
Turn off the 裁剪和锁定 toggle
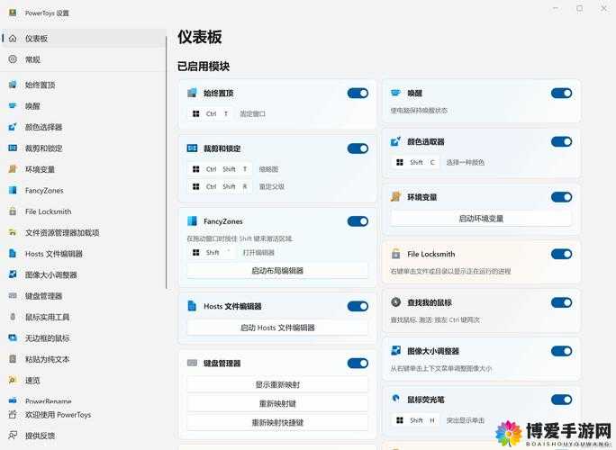click(x=358, y=148)
